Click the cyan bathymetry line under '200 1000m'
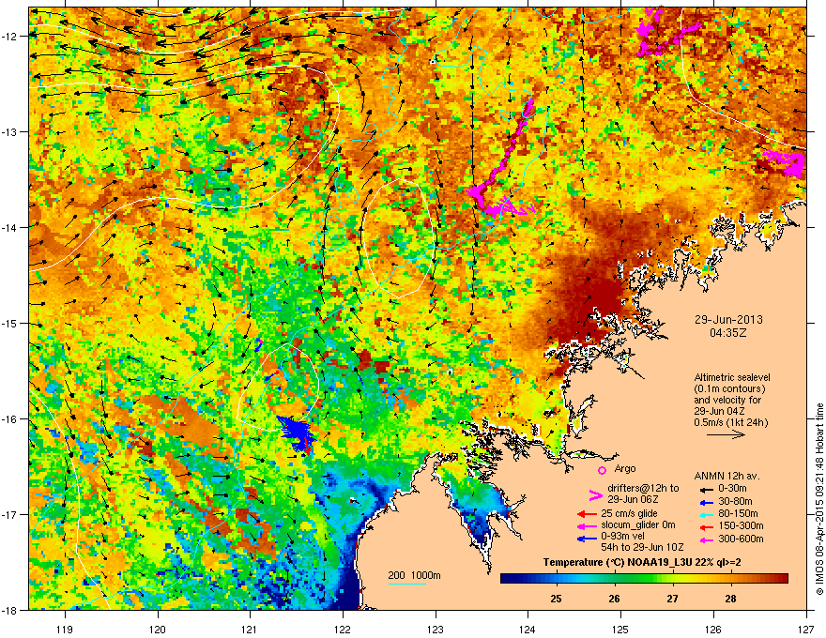826x638 pixels. pyautogui.click(x=407, y=584)
